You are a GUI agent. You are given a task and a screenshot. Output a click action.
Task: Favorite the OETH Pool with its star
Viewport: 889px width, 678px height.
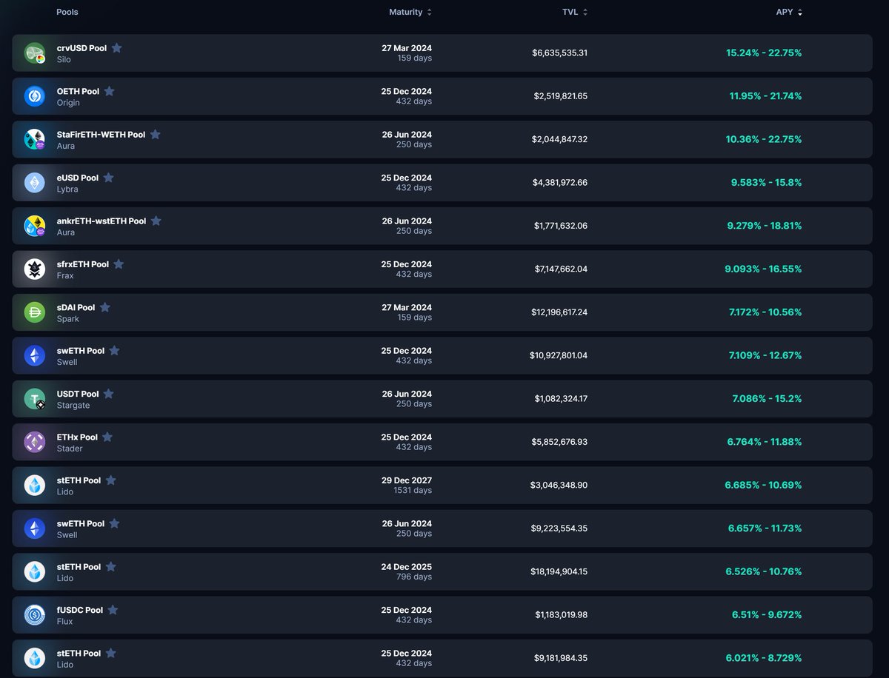click(109, 91)
